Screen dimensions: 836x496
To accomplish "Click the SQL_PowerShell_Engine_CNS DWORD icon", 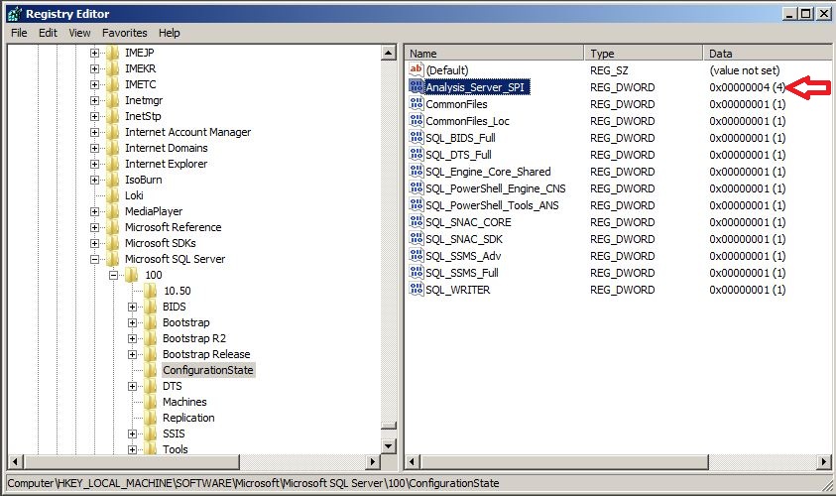I will [416, 187].
